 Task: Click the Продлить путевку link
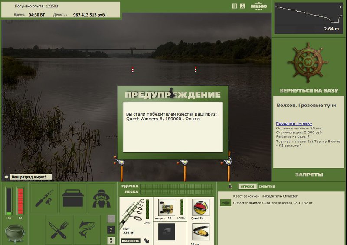[x=294, y=123]
